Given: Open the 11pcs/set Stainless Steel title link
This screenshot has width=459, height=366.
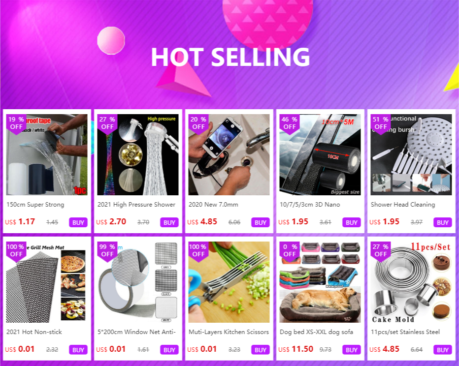Looking at the screenshot, I should point(405,332).
